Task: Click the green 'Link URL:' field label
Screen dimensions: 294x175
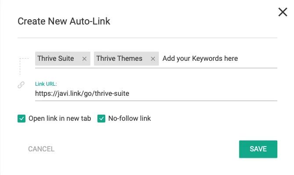Action: tap(46, 84)
